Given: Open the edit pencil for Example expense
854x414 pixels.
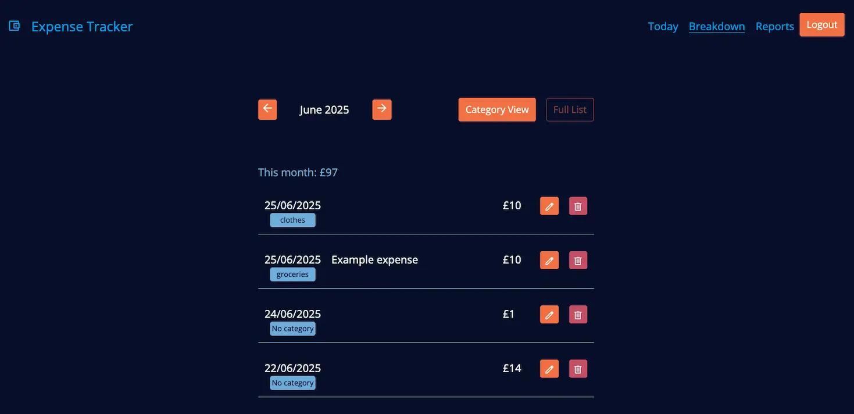Looking at the screenshot, I should tap(549, 260).
